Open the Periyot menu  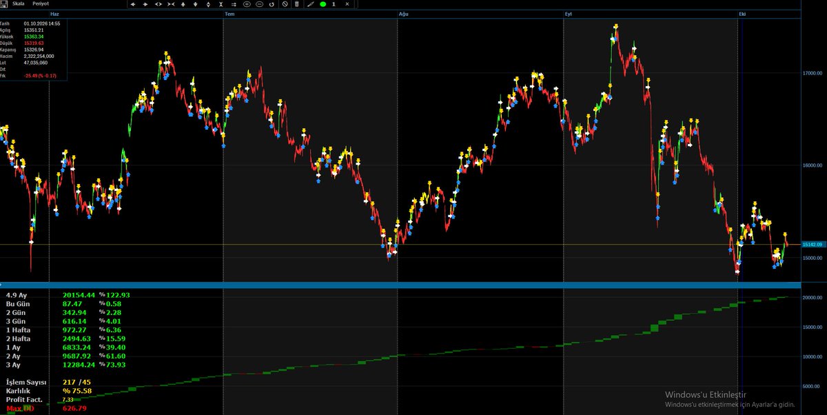(41, 3)
